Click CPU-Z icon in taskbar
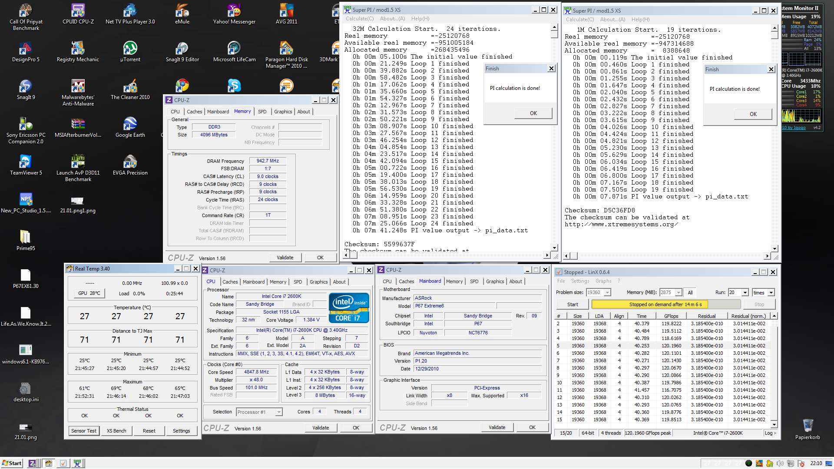The height and width of the screenshot is (469, 834). pos(32,463)
